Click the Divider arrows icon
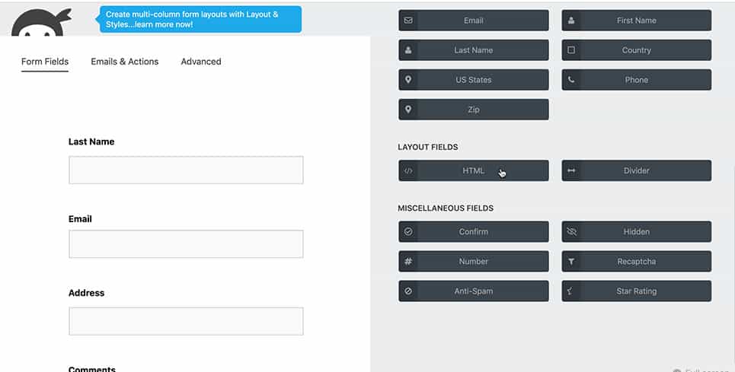This screenshot has height=372, width=735. [x=571, y=171]
